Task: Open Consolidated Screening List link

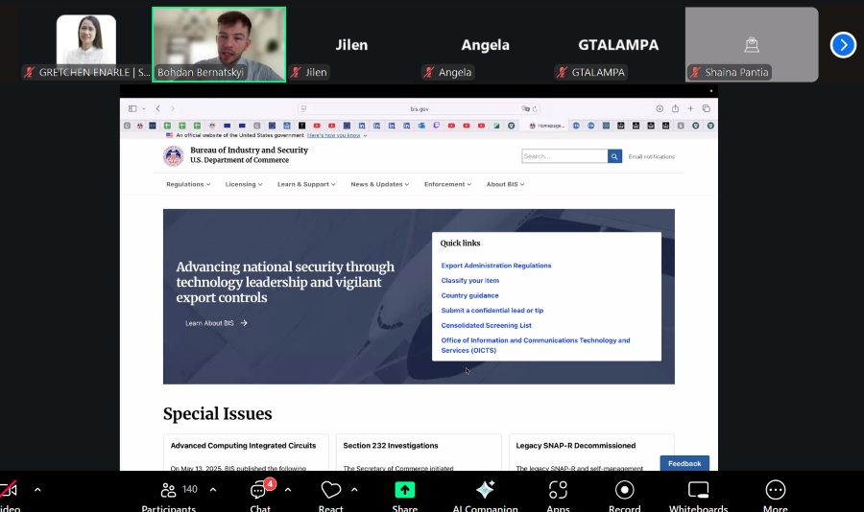Action: point(486,325)
